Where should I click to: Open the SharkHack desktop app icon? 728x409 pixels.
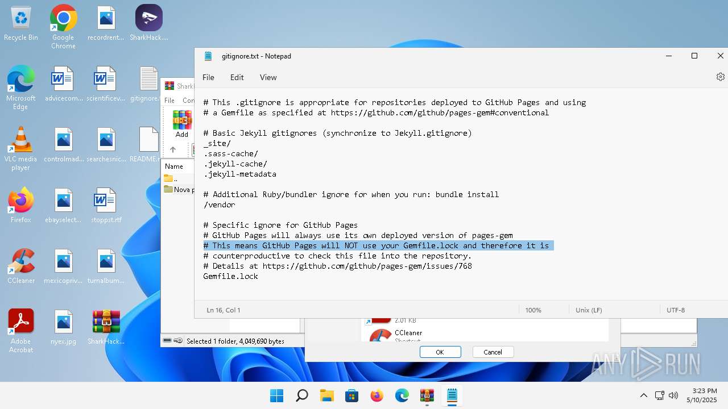tap(149, 23)
